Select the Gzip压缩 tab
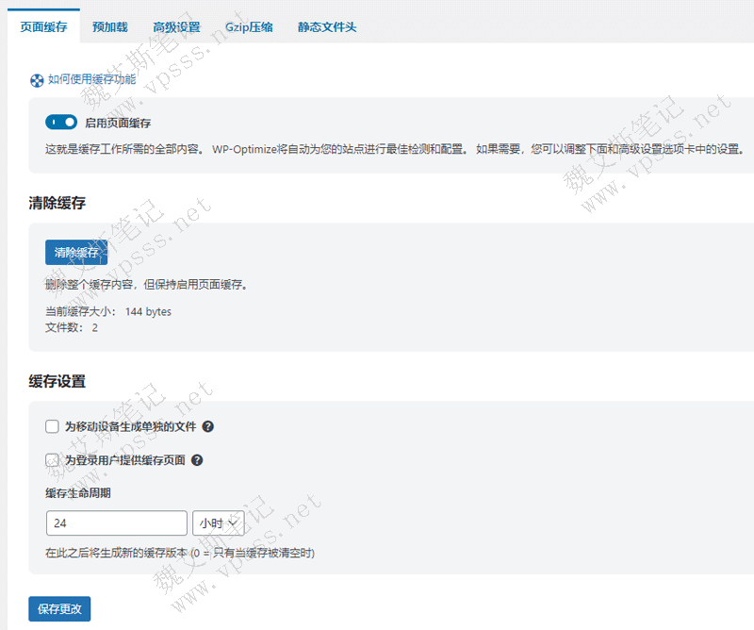Screen dimensions: 754x630 [249, 27]
